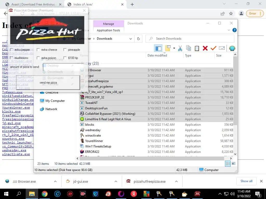
Task: Select the YoureWinner file
Action: click(x=156, y=141)
